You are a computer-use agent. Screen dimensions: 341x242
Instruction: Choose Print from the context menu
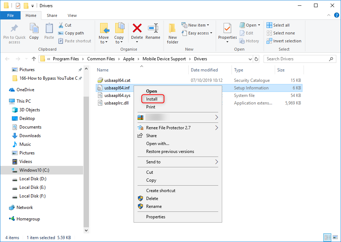pos(151,107)
